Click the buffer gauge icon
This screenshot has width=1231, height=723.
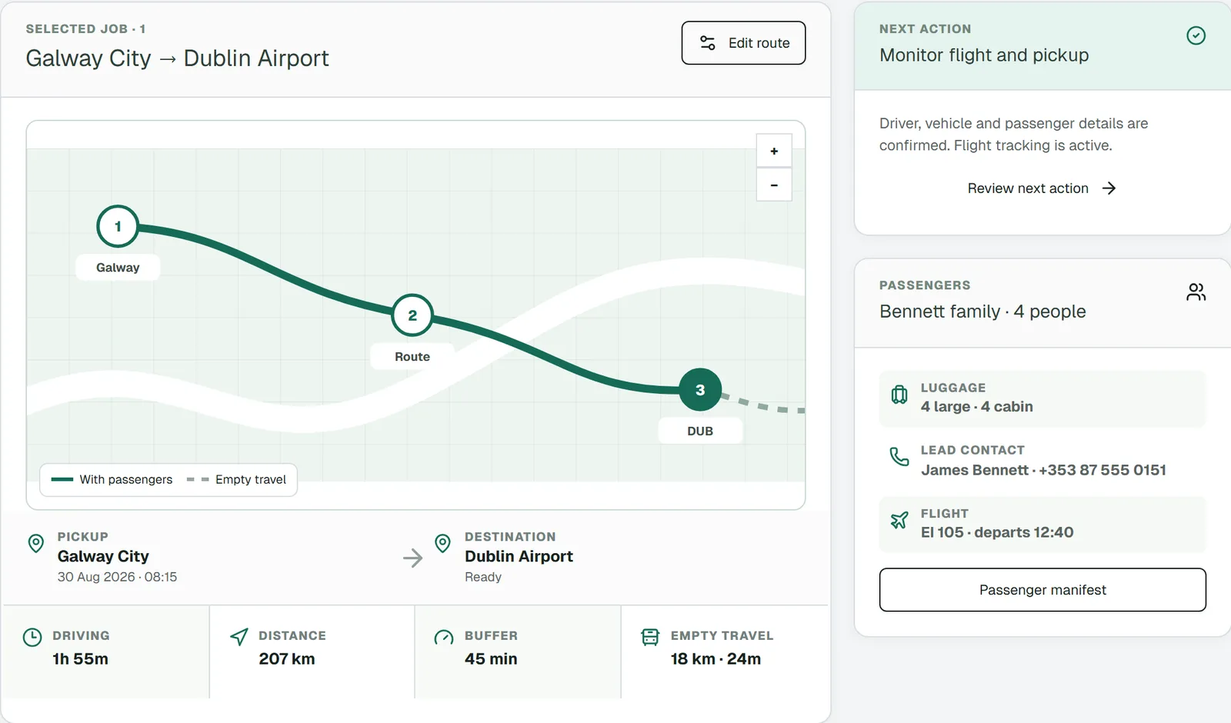(444, 637)
